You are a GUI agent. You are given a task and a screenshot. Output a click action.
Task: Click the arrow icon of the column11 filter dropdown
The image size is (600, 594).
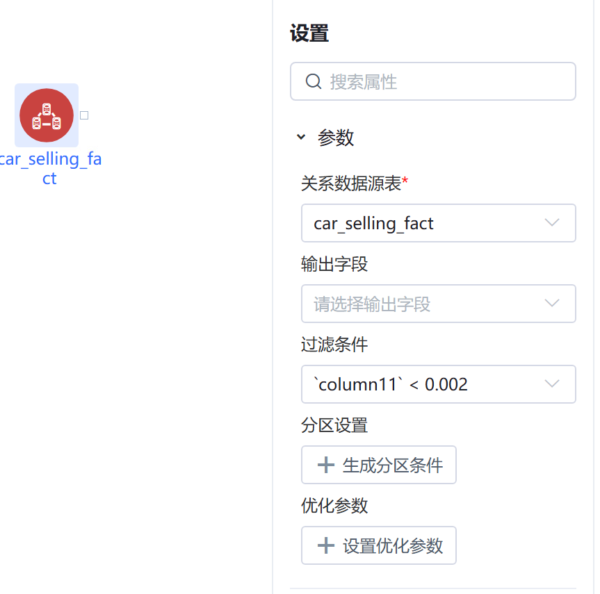coord(552,384)
